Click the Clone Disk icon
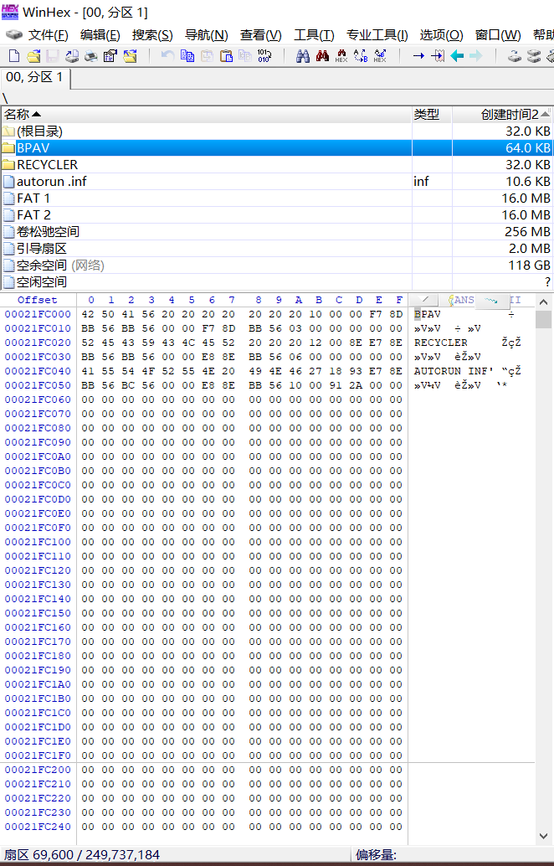Screen dimensions: 554x866 click(x=534, y=56)
